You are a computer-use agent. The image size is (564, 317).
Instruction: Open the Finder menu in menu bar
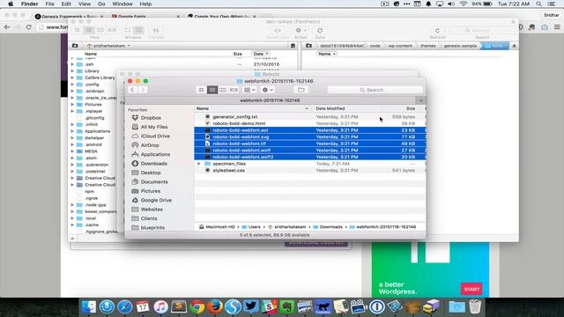29,4
